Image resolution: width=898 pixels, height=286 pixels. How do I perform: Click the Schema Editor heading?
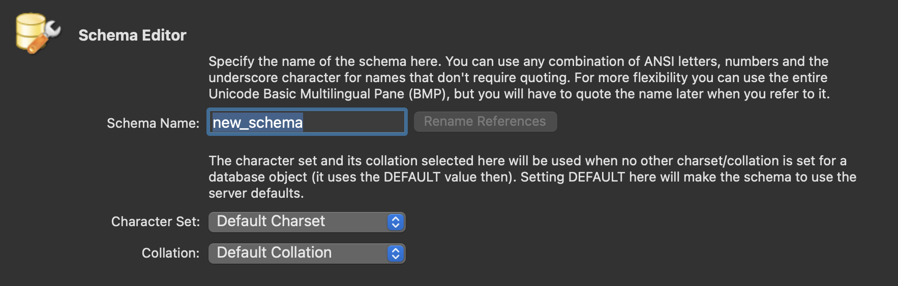pos(132,35)
